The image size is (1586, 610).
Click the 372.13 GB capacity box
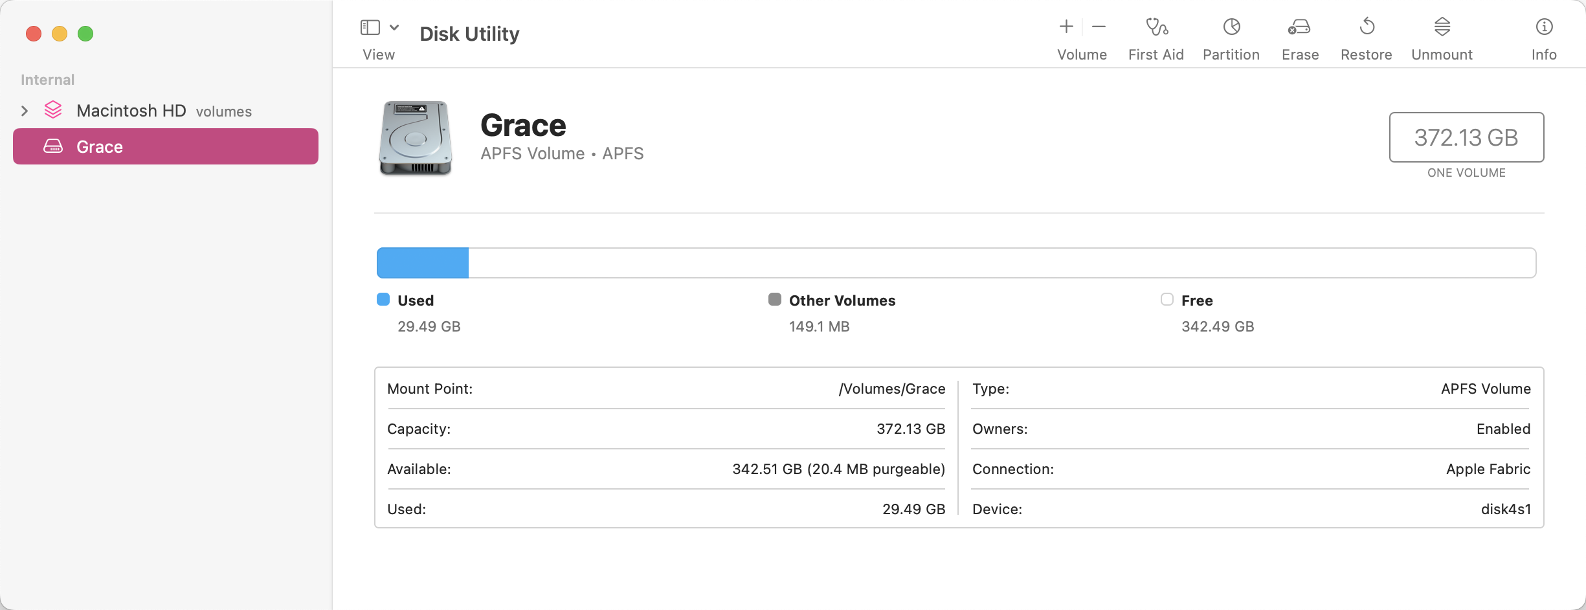click(x=1466, y=137)
